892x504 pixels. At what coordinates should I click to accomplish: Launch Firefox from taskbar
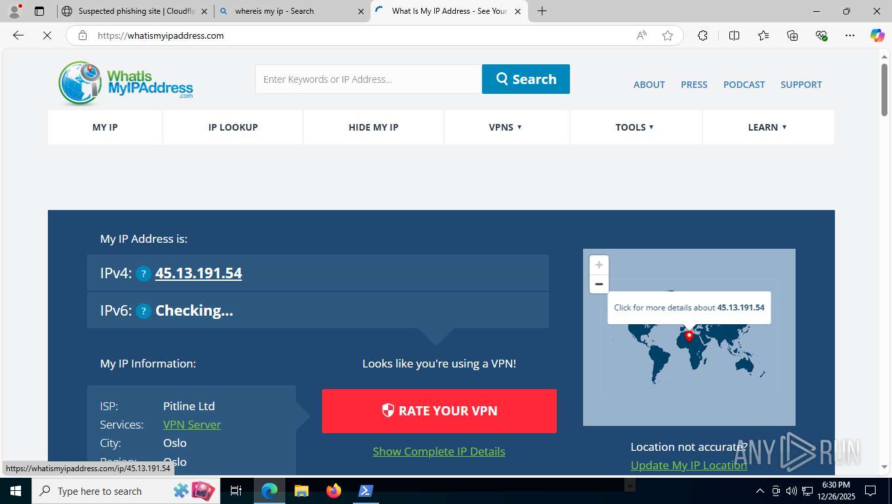point(334,491)
